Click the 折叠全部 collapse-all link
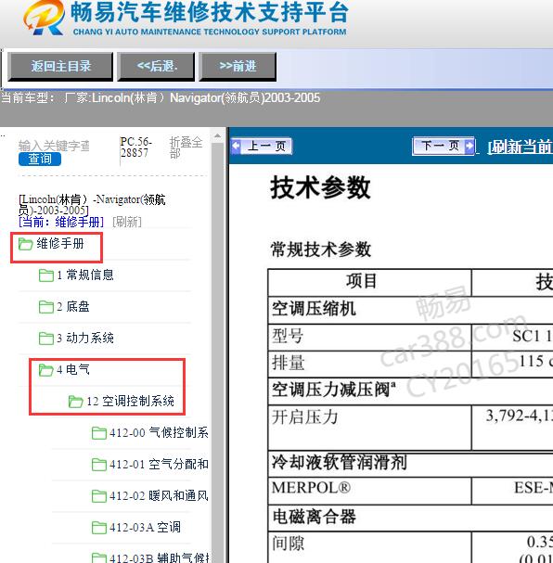The image size is (553, 563). pyautogui.click(x=186, y=147)
